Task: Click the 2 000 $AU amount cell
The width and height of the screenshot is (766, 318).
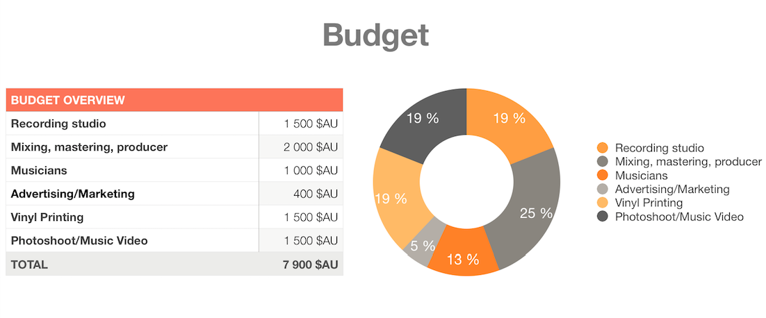Action: pos(310,147)
